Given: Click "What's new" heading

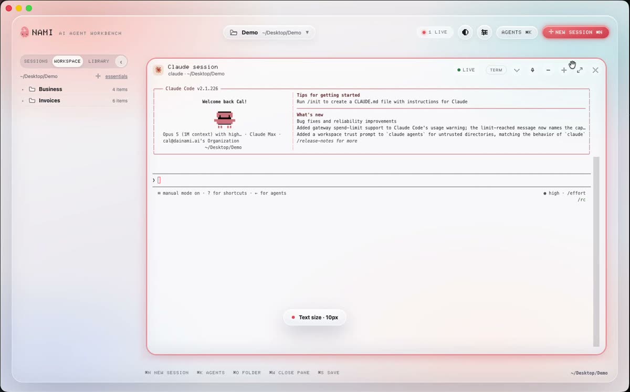Looking at the screenshot, I should pyautogui.click(x=310, y=115).
